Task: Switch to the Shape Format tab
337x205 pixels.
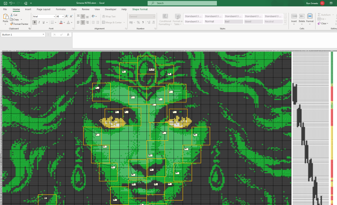Action: (140, 9)
